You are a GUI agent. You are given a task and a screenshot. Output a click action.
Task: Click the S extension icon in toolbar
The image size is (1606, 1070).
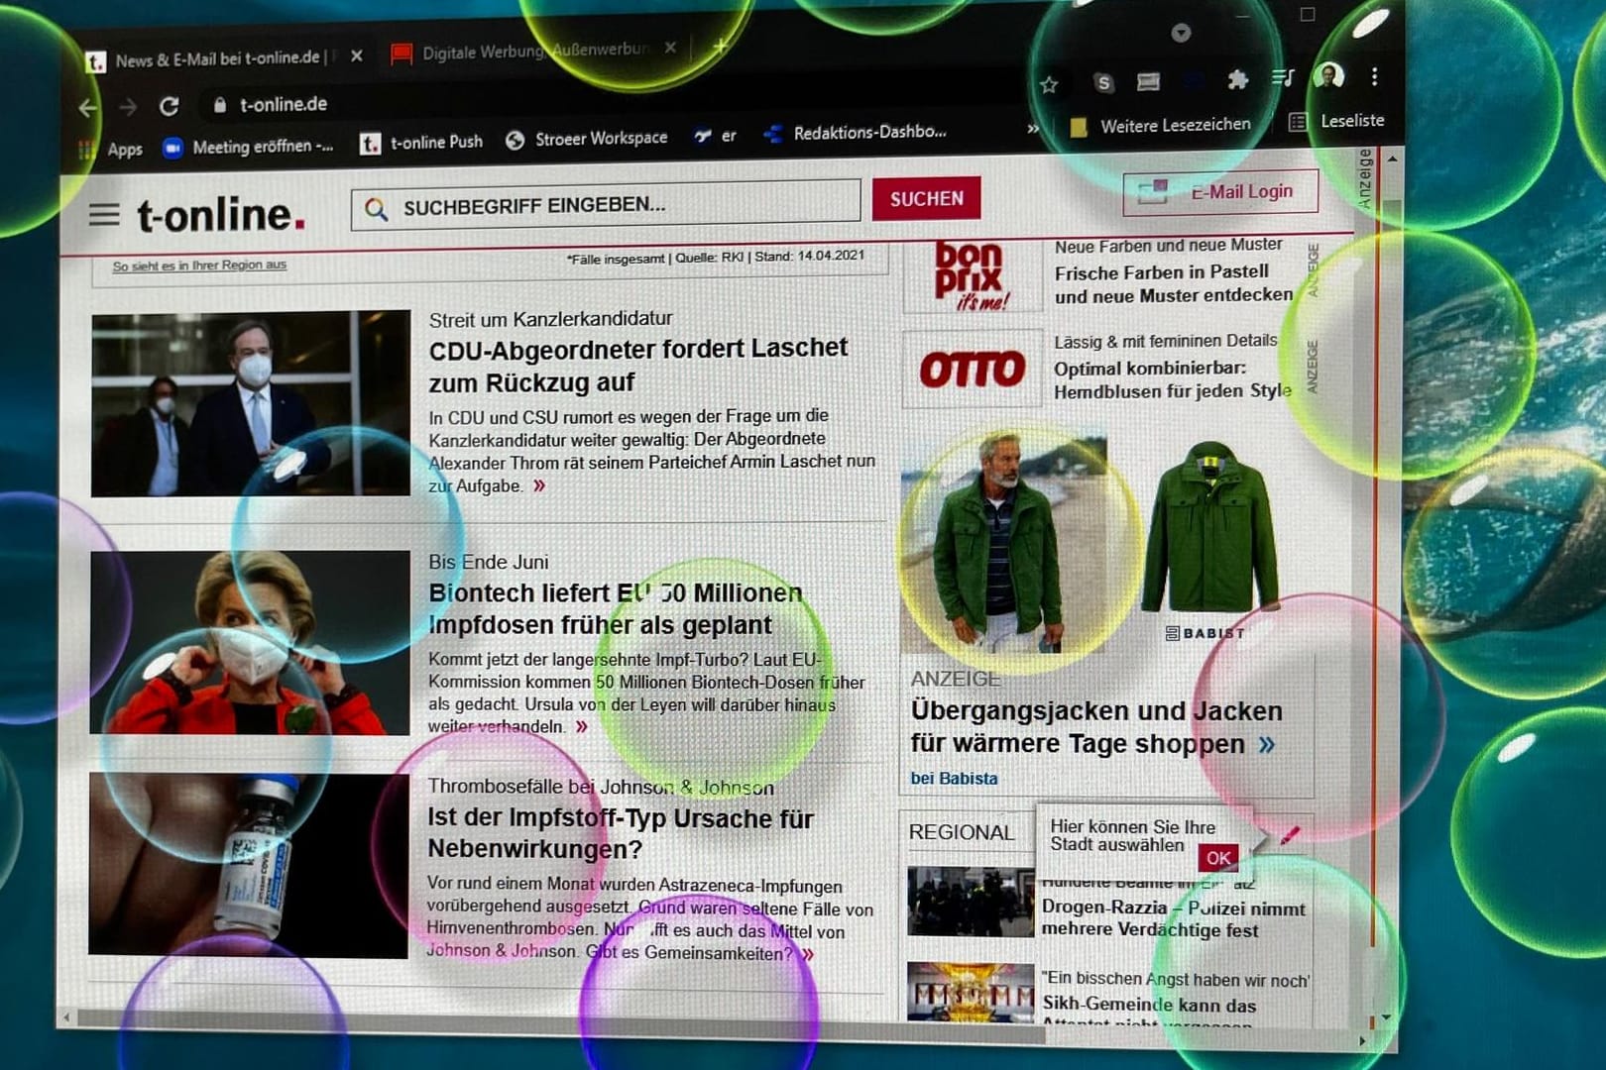click(x=1103, y=83)
